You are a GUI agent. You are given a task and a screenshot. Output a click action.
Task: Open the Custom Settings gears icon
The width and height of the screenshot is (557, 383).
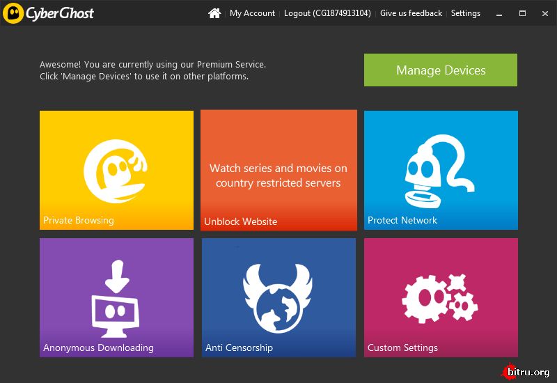tap(440, 298)
